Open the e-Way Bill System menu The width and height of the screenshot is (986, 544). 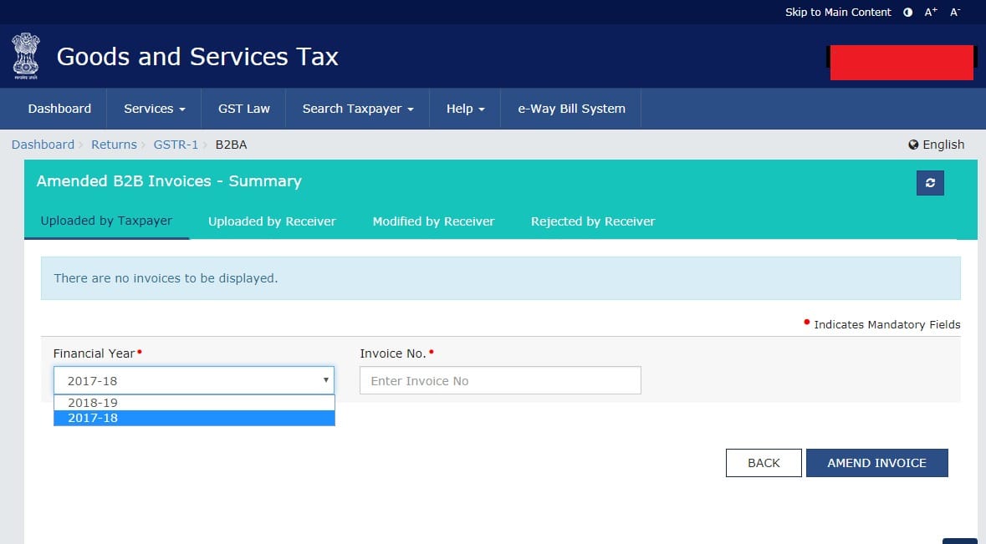click(570, 108)
